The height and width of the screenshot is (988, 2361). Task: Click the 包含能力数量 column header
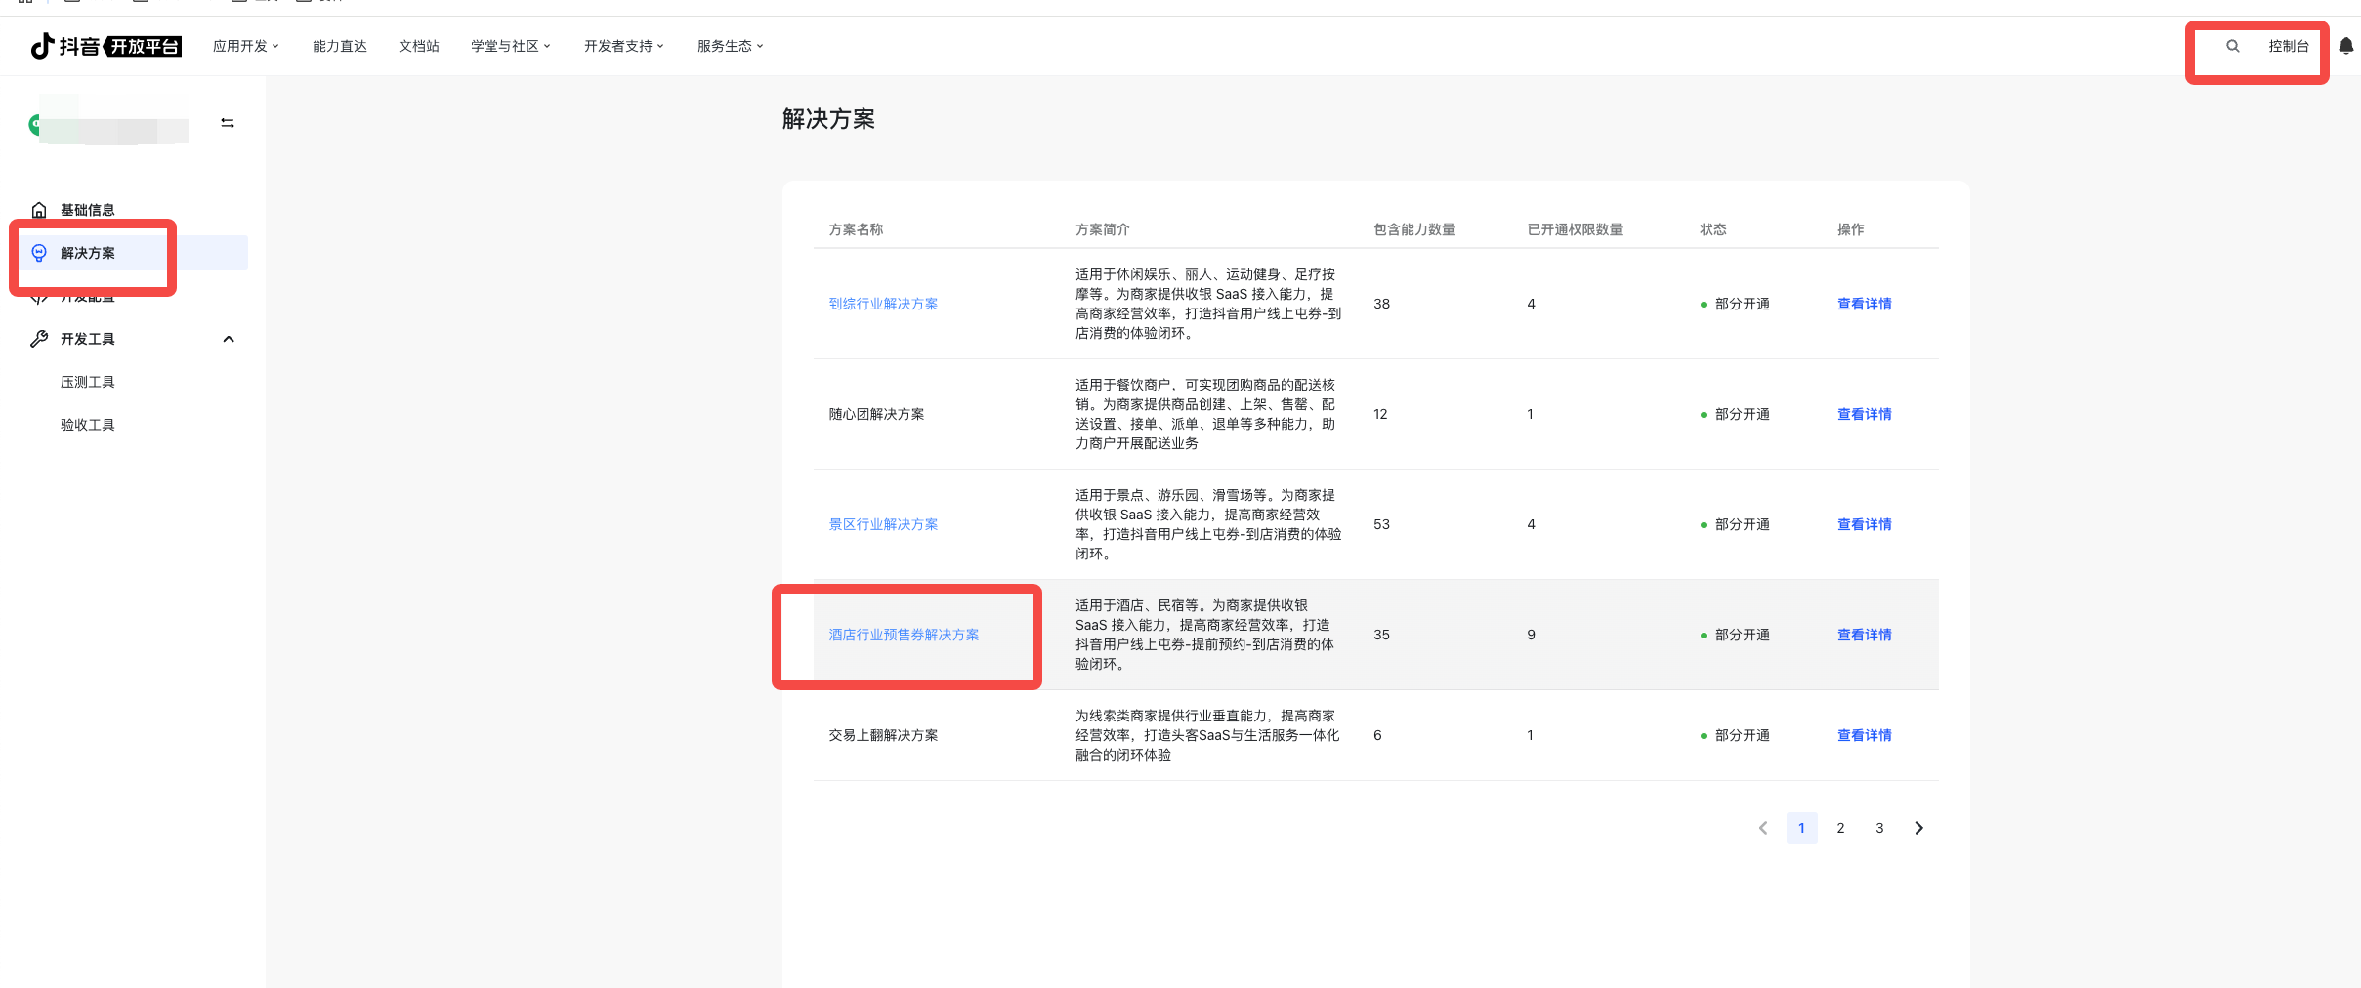click(1414, 229)
